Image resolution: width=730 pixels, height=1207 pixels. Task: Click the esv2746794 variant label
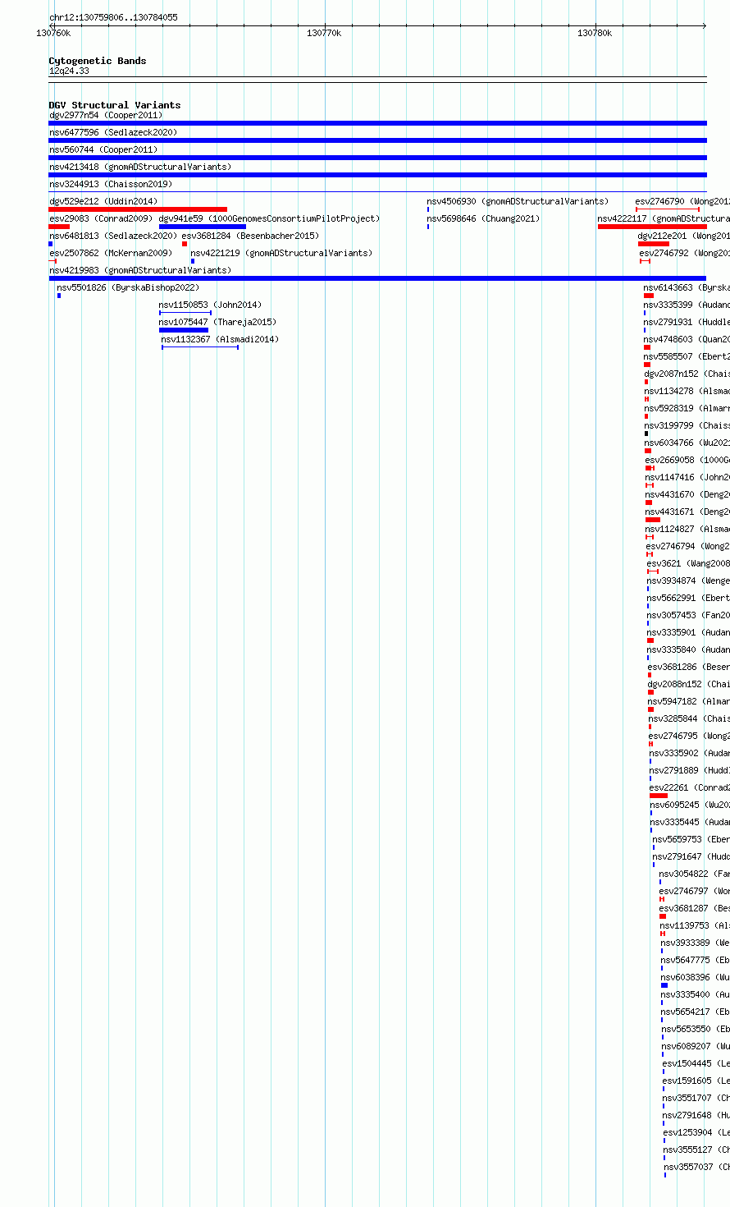click(x=687, y=546)
